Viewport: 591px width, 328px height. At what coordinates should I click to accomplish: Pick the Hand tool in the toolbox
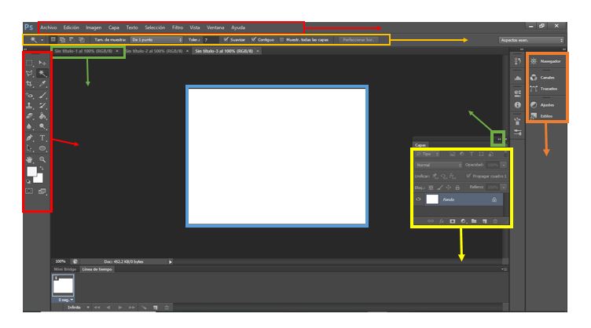30,159
